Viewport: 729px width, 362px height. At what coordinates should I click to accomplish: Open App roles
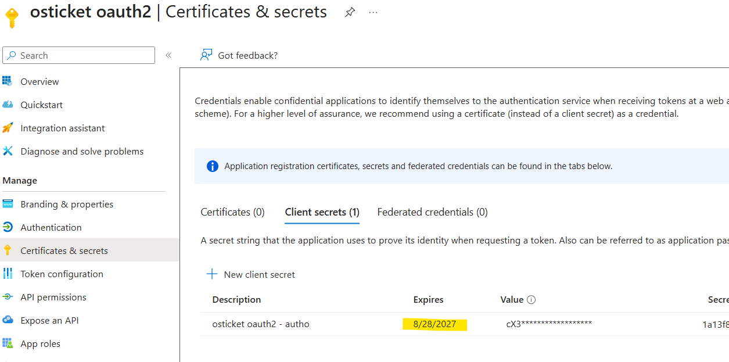click(x=40, y=343)
